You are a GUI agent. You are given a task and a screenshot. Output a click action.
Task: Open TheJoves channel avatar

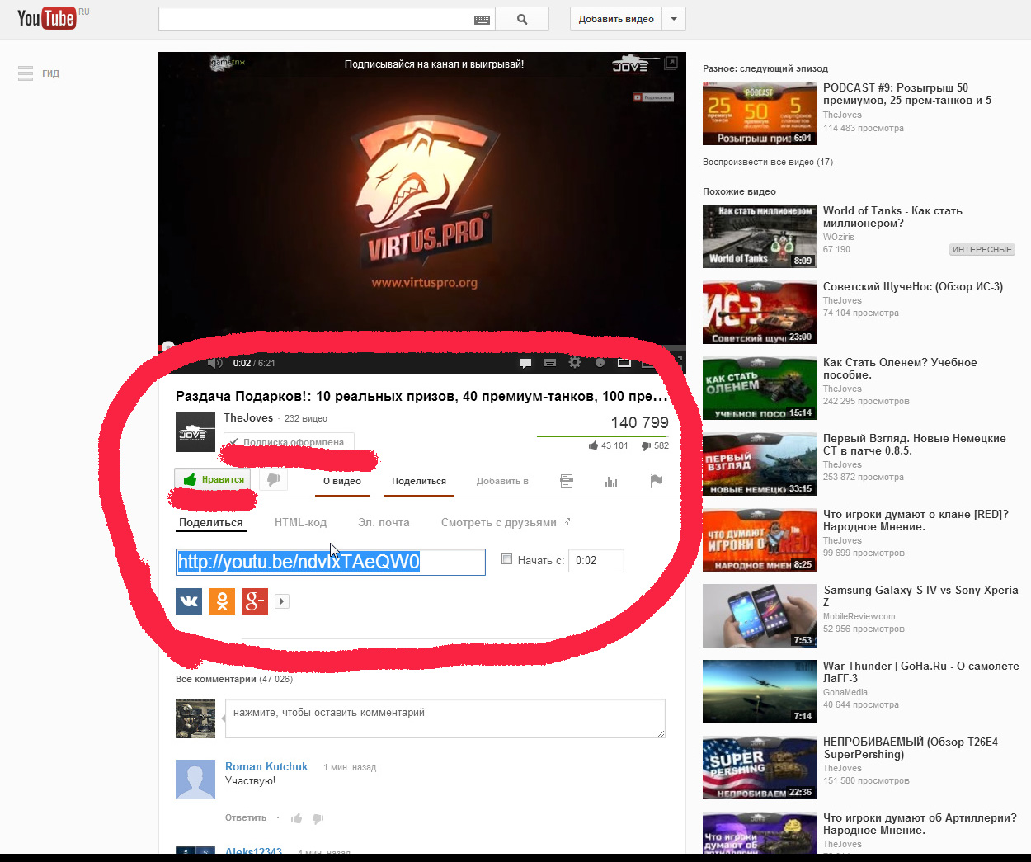(x=195, y=432)
